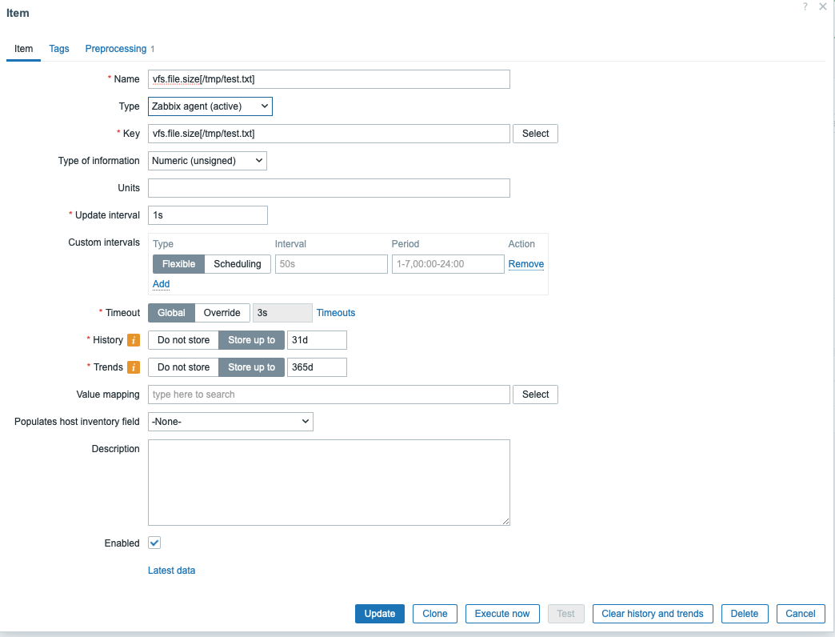Open Populates host inventory field dropdown
Screen dimensions: 835x637
point(230,422)
